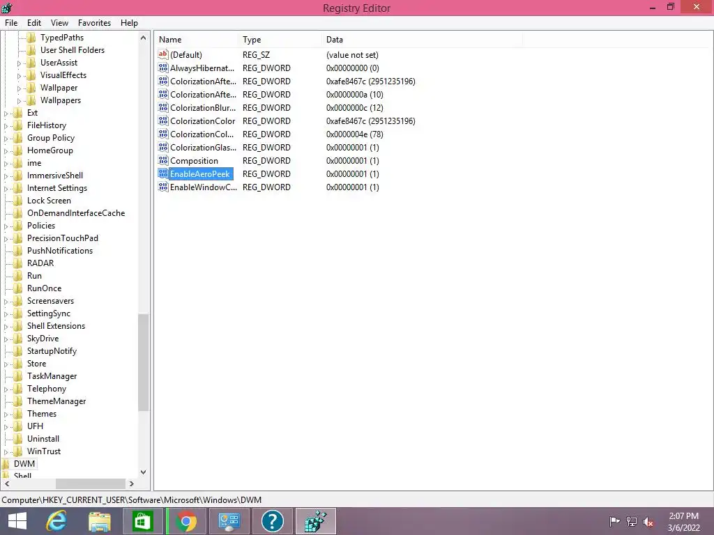Expand the Group Policy key

coord(6,139)
